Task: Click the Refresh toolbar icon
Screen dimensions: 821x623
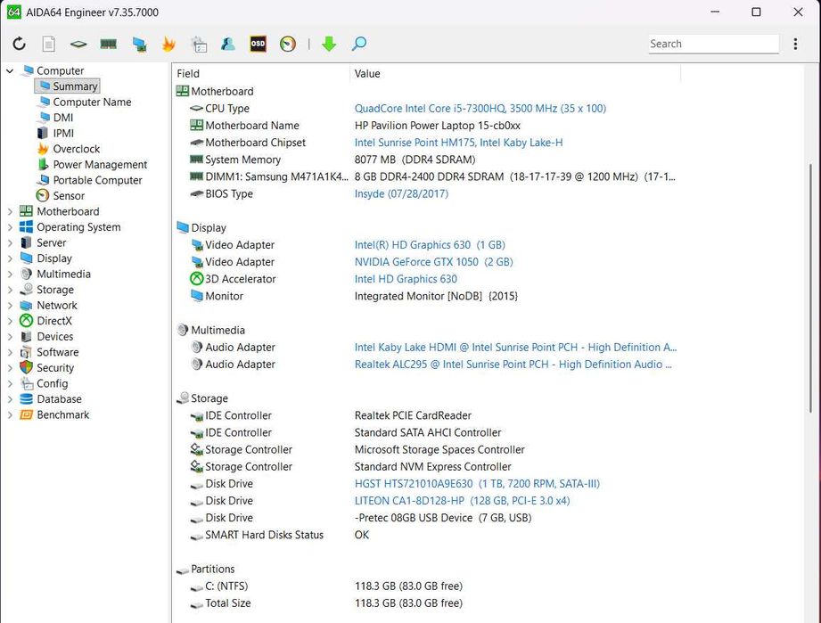Action: 20,44
